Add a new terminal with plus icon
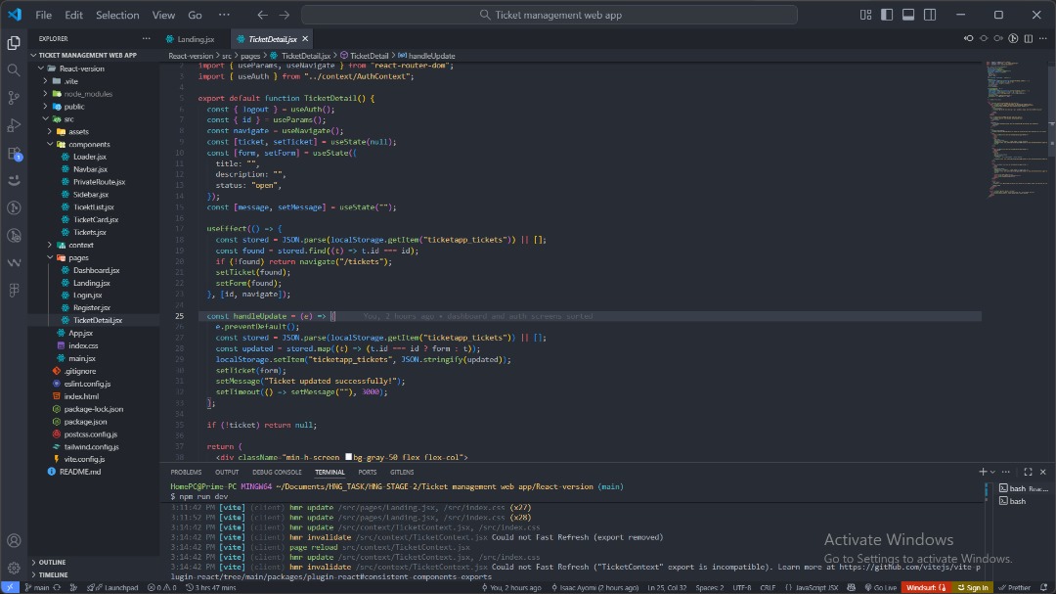Screen dimensions: 1056x594 (983, 472)
